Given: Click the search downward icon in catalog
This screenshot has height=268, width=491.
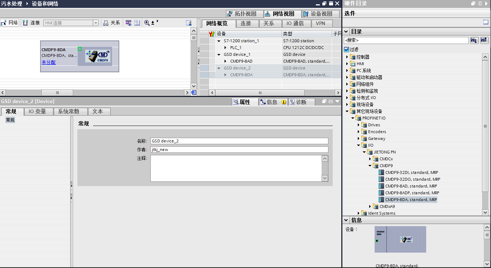Looking at the screenshot, I should [x=474, y=40].
